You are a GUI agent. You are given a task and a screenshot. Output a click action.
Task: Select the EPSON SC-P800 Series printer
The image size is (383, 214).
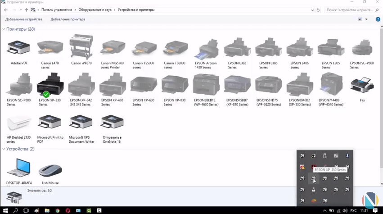tap(19, 90)
